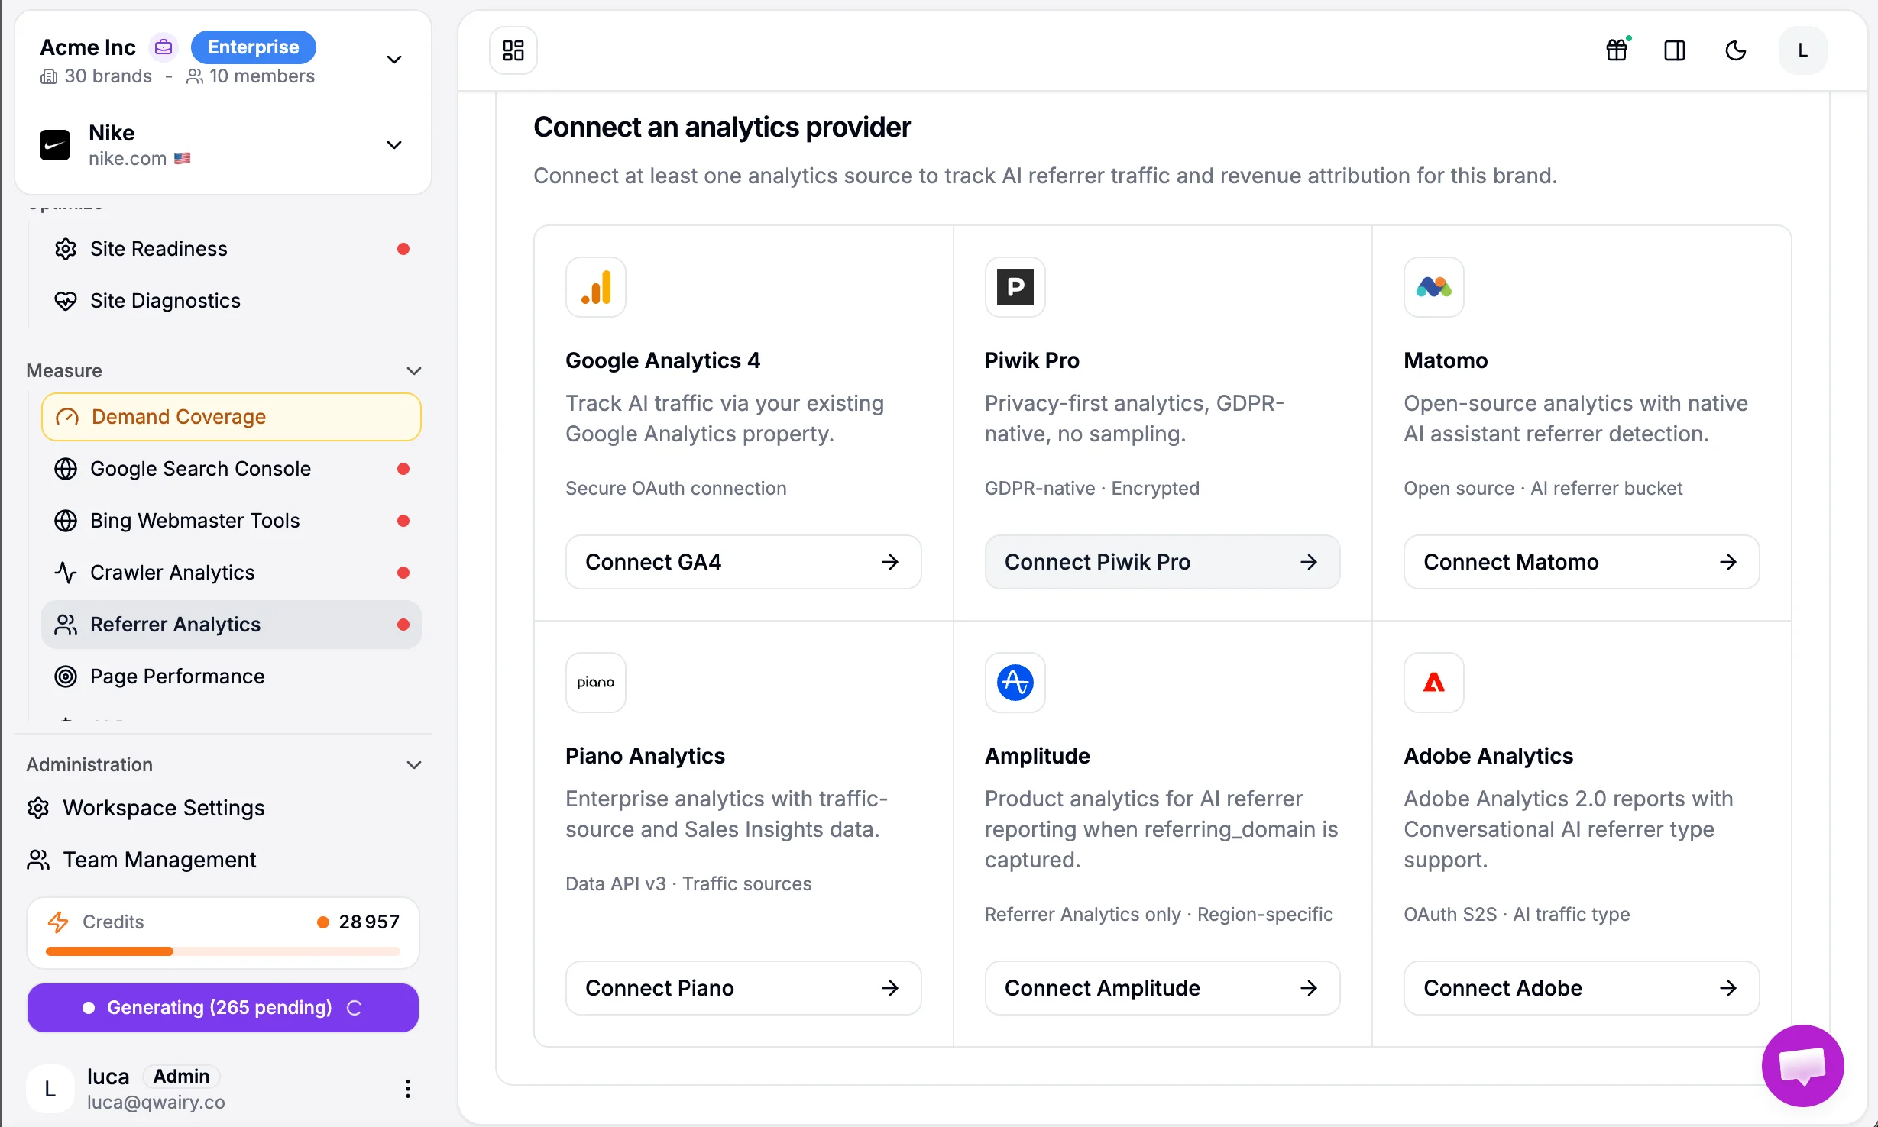The image size is (1878, 1127).
Task: Click the 'Connect an analytics provider' heading
Action: click(x=722, y=127)
